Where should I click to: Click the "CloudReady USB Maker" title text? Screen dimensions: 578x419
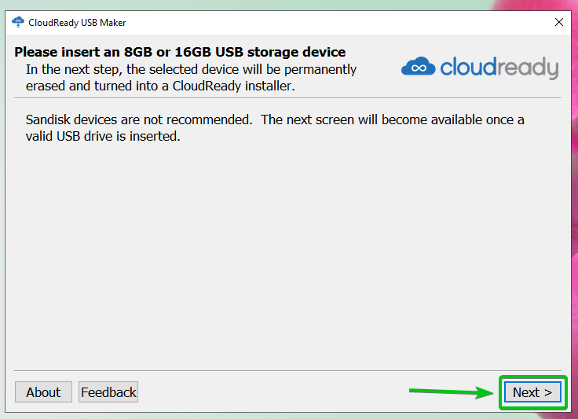click(77, 22)
